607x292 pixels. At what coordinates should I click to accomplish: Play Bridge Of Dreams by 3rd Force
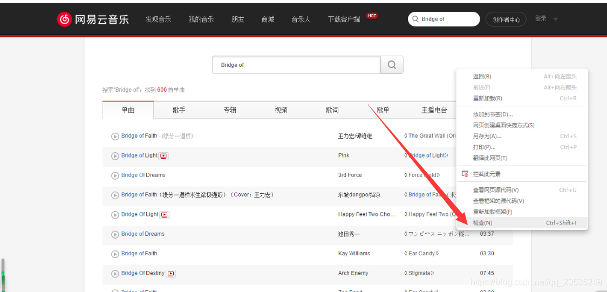pyautogui.click(x=115, y=176)
